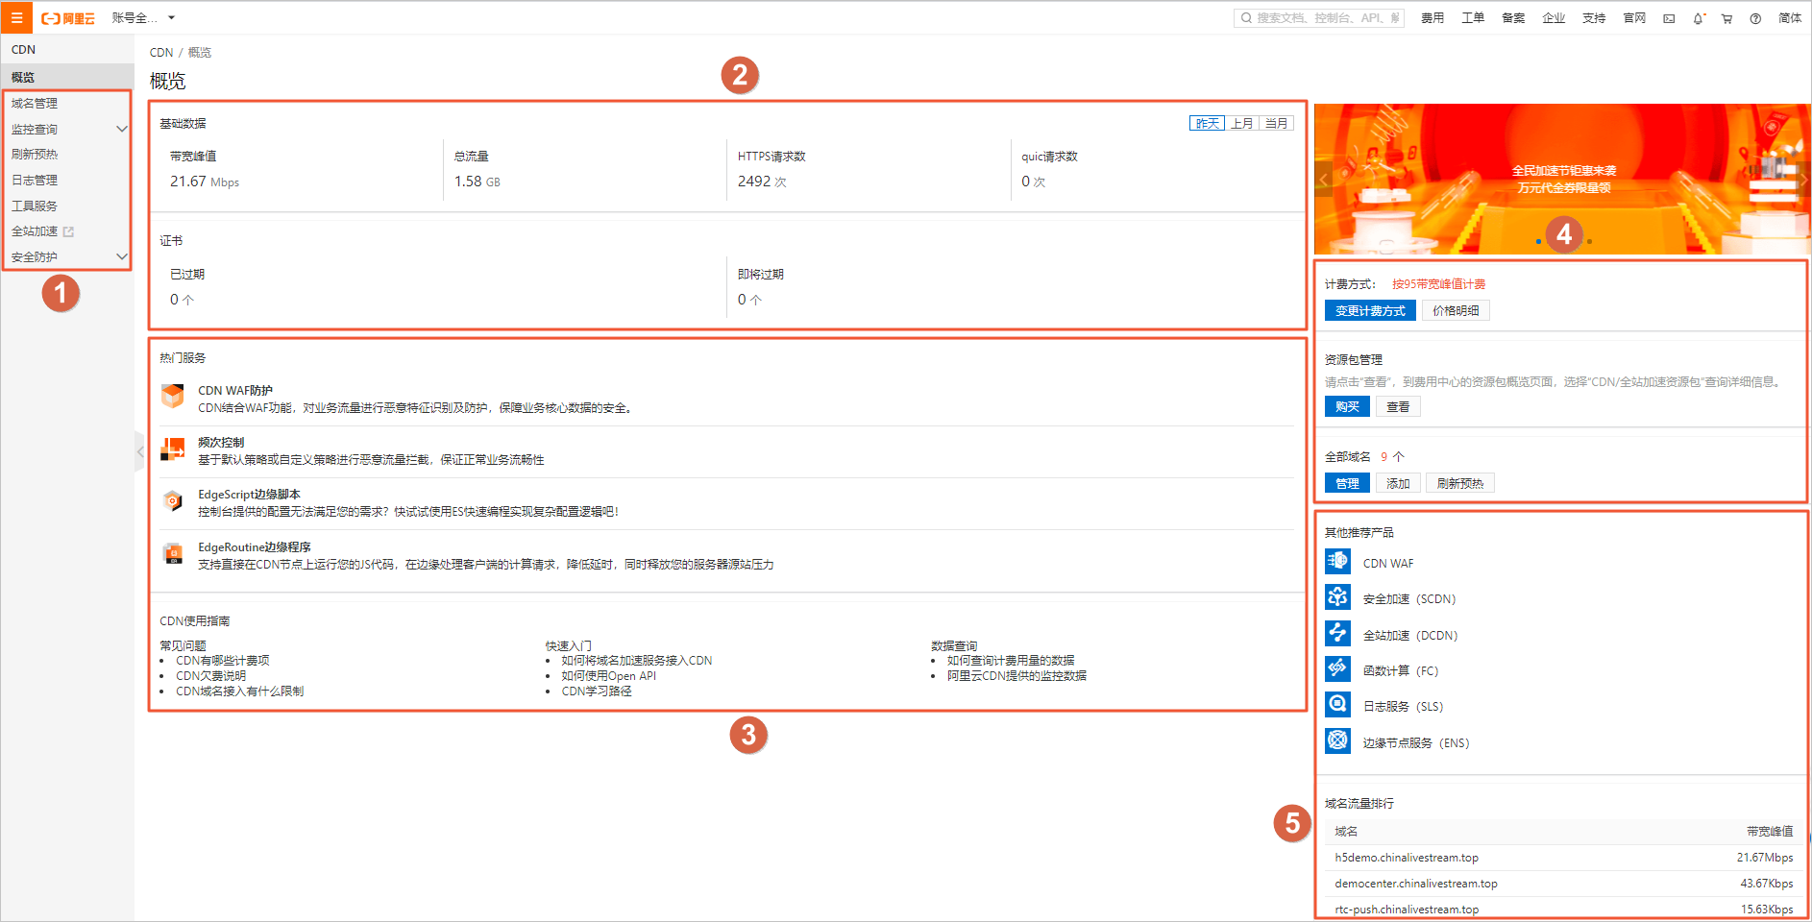Click the 添加 domain button
The height and width of the screenshot is (922, 1812).
1398,483
